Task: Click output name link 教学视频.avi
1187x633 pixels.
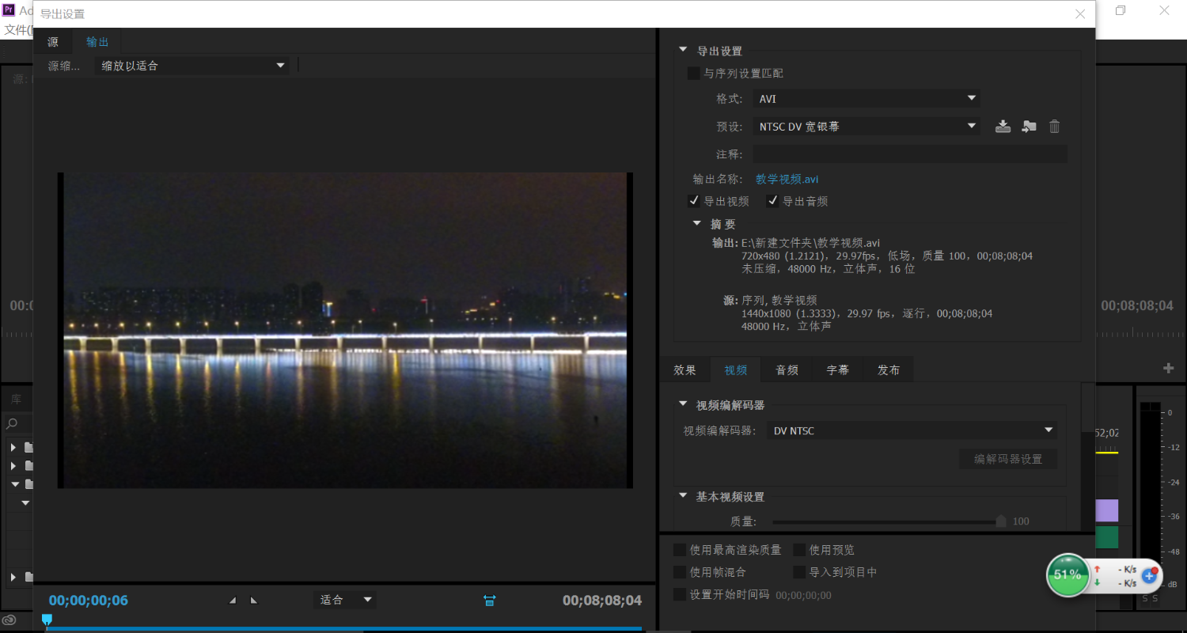Action: tap(787, 179)
